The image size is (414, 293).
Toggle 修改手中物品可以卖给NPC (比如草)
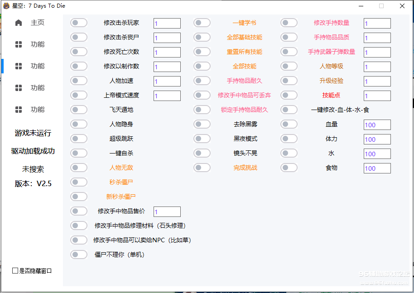click(x=79, y=240)
